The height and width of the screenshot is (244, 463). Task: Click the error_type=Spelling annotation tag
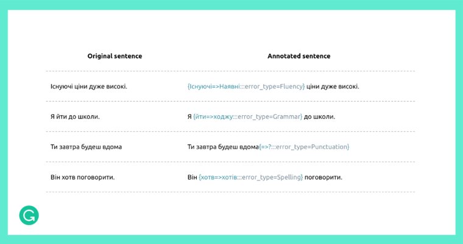(251, 178)
